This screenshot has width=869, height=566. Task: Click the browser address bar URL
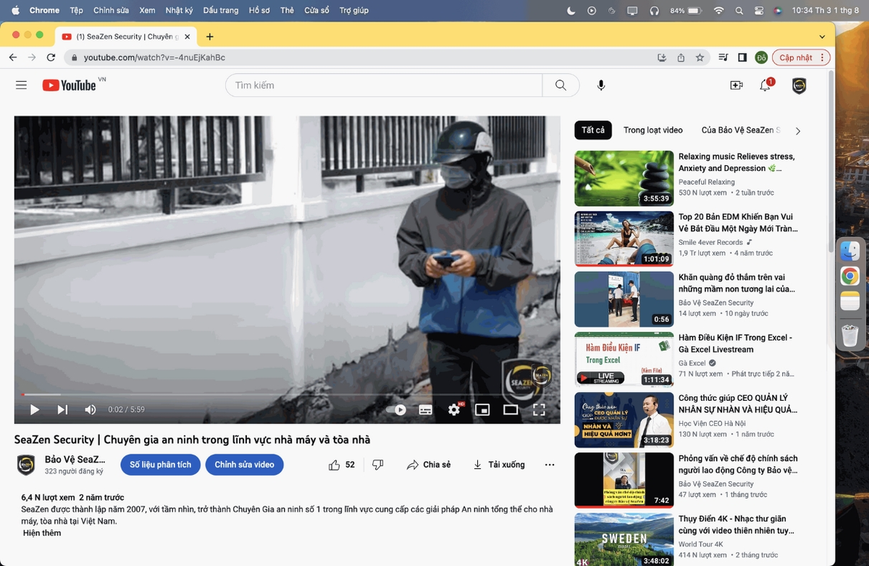pos(154,57)
